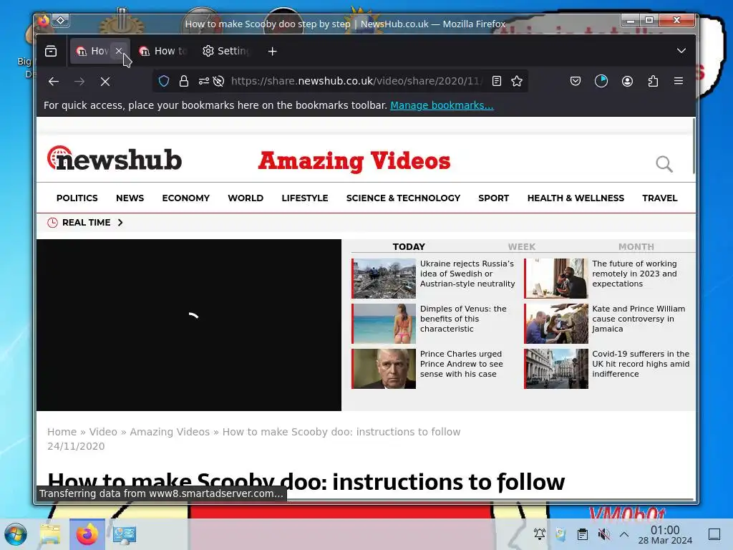Open TRAVEL navigation item
The width and height of the screenshot is (733, 550).
coord(659,198)
